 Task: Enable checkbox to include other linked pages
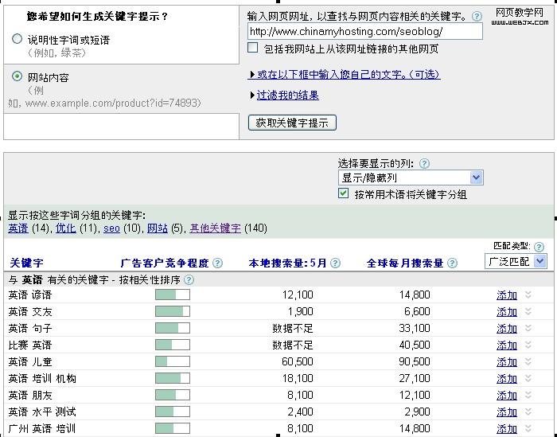253,49
